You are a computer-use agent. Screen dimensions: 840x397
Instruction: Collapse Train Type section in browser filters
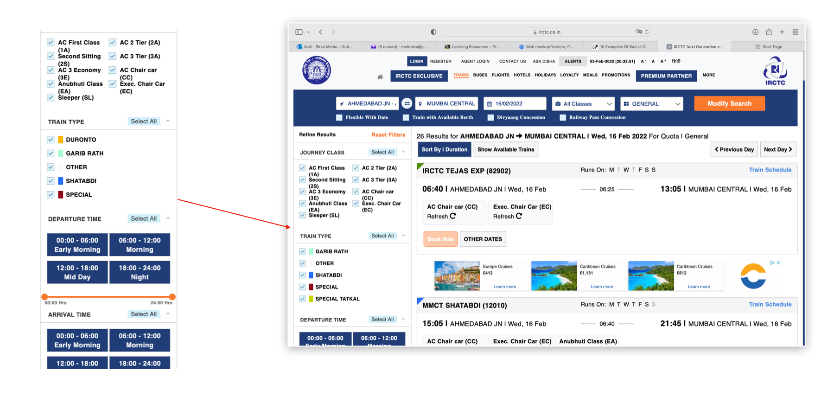[403, 235]
